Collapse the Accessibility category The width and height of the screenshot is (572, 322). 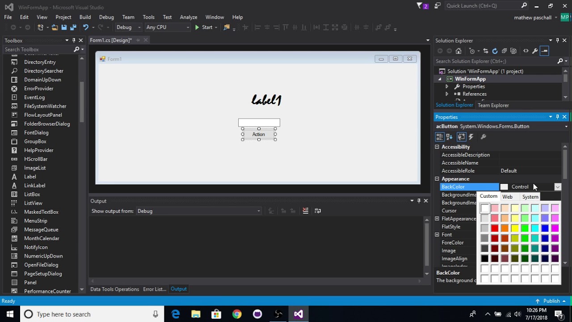[437, 147]
